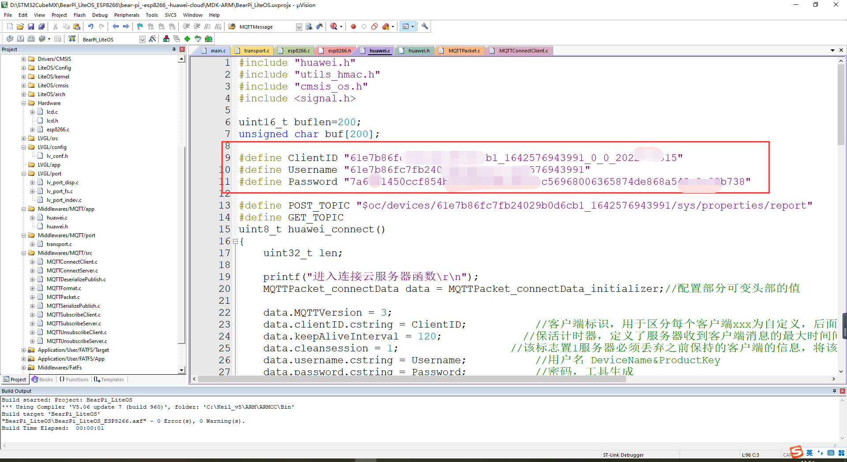847x462 pixels.
Task: Open Configuration with the wrench icon
Action: (x=425, y=26)
